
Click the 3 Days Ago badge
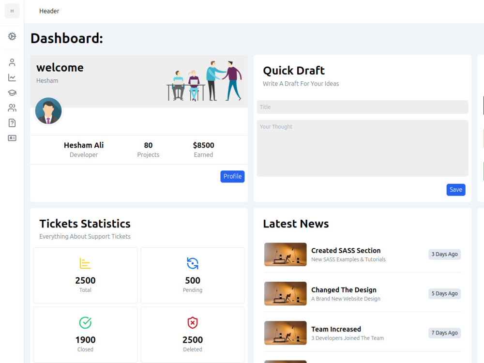click(x=444, y=255)
